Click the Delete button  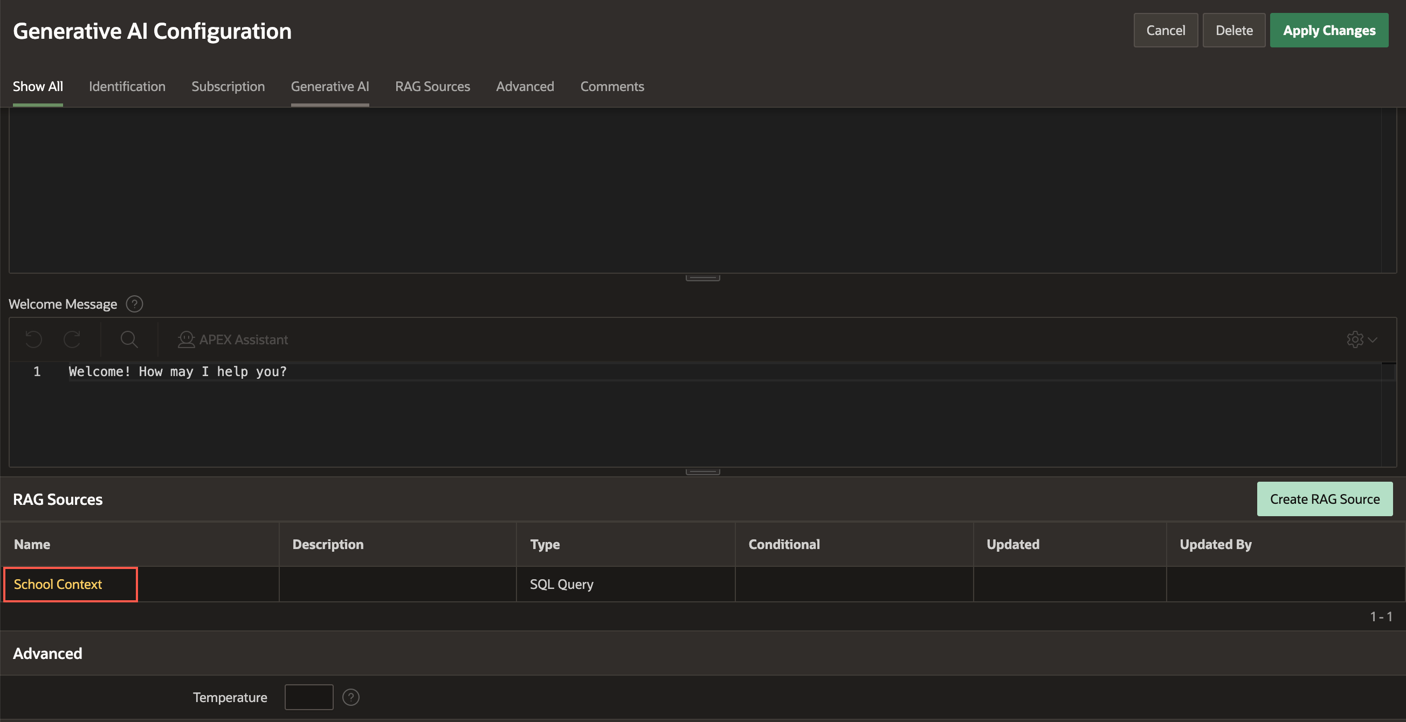(1234, 30)
